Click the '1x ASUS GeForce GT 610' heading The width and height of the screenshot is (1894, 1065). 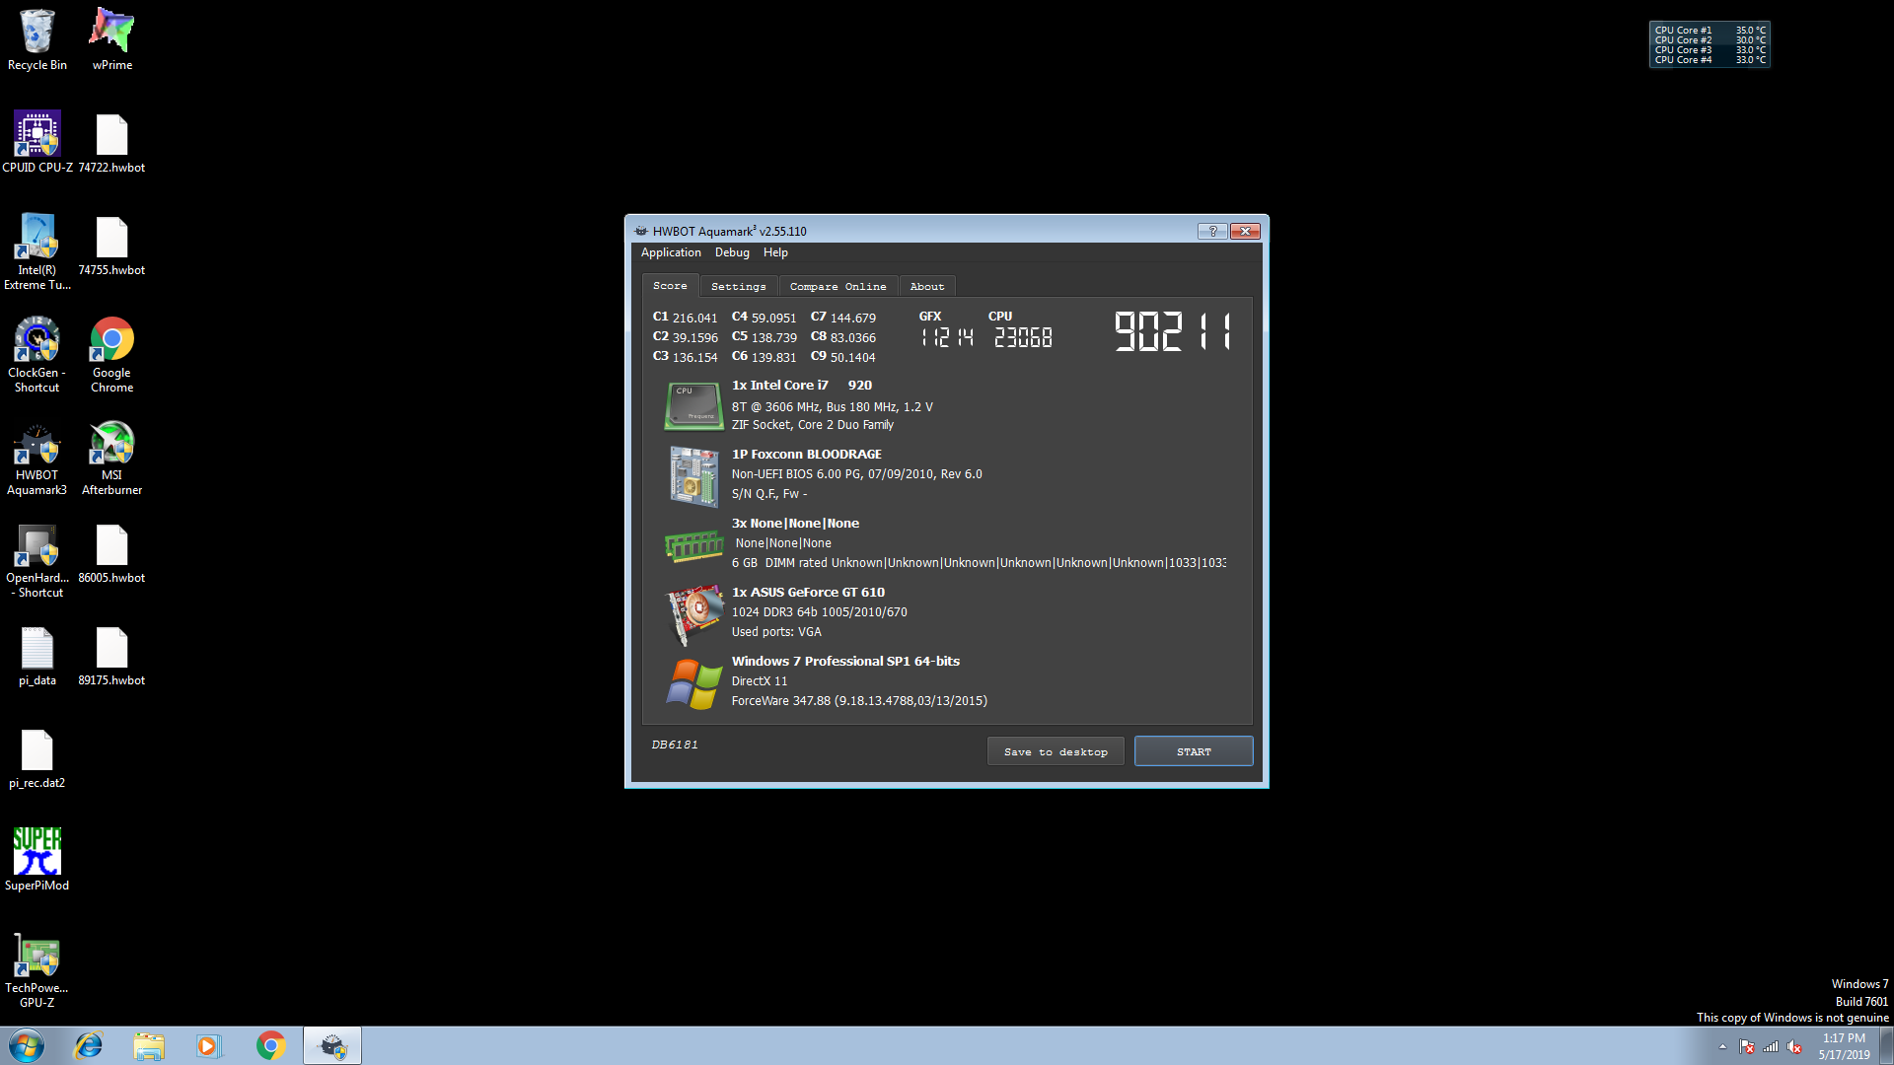click(x=808, y=592)
